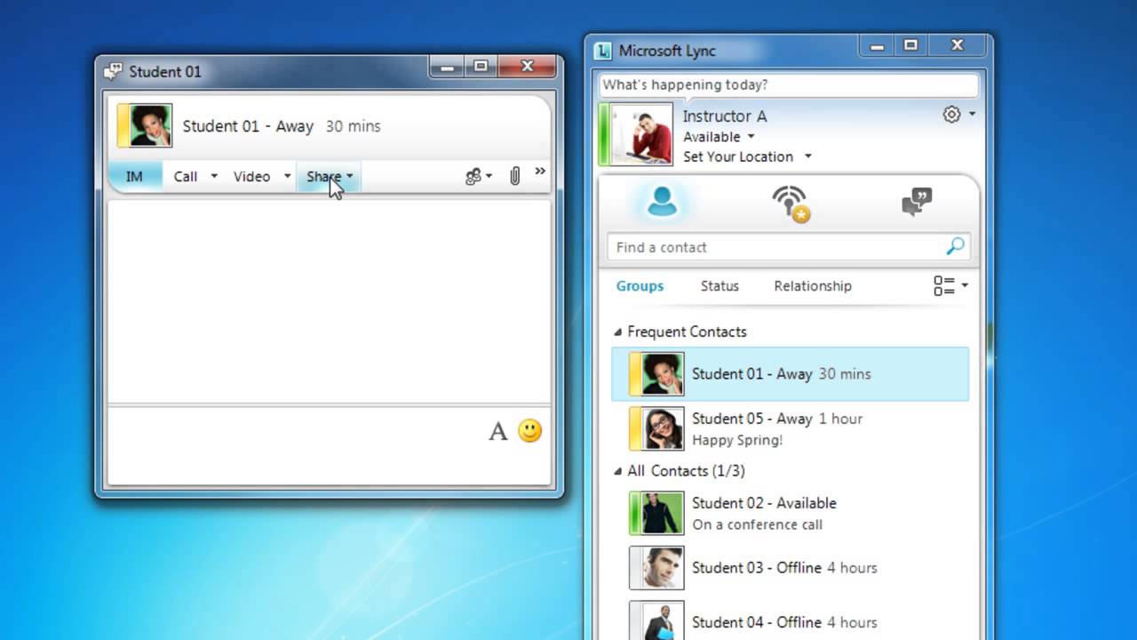Viewport: 1137px width, 640px height.
Task: Open the smiley emoticon picker
Action: [x=530, y=431]
